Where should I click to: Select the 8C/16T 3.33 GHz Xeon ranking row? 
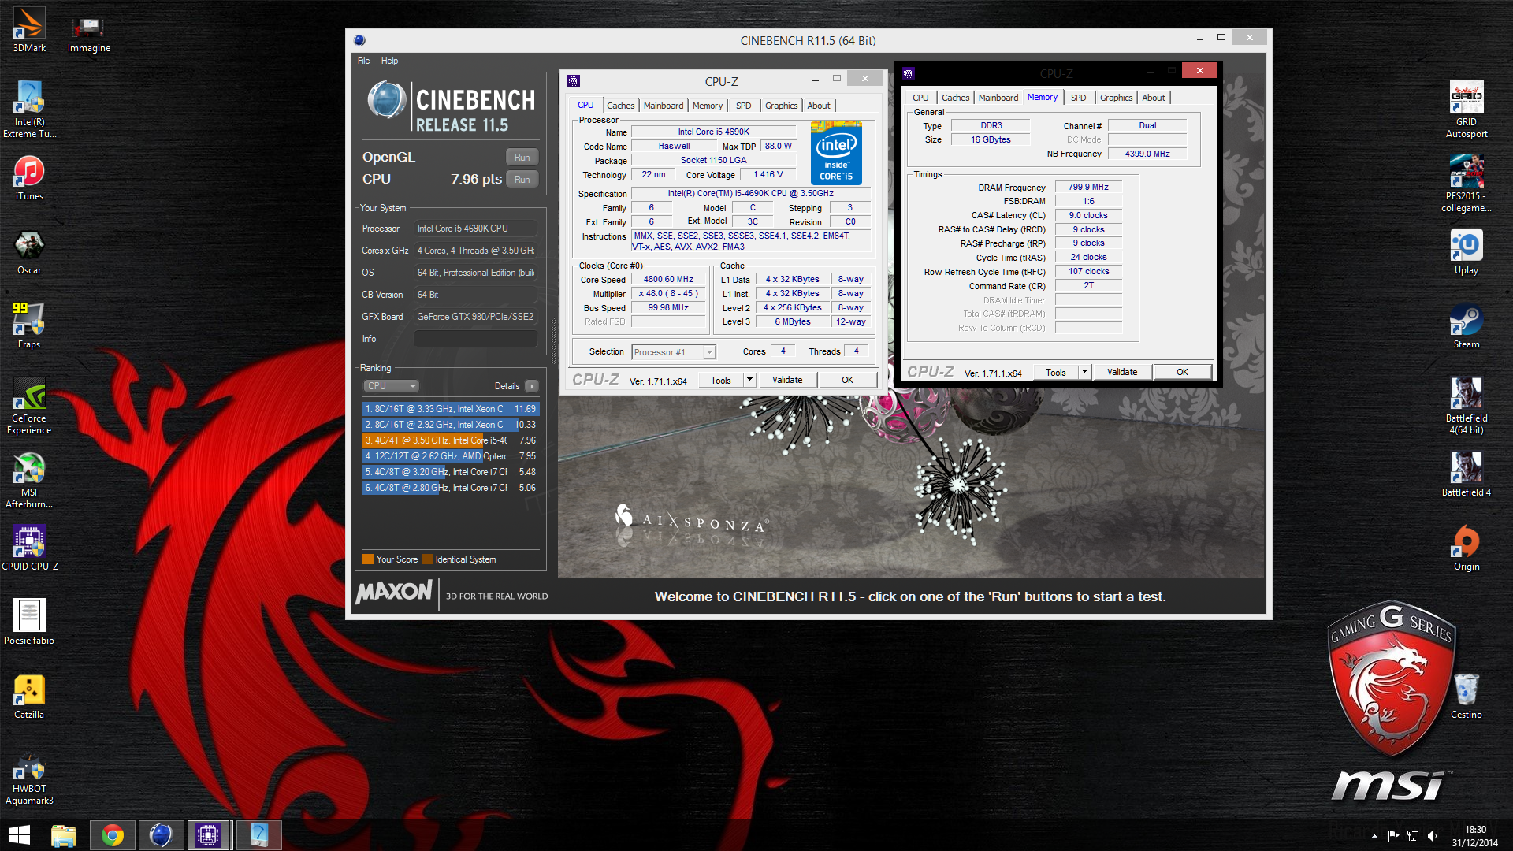(451, 409)
